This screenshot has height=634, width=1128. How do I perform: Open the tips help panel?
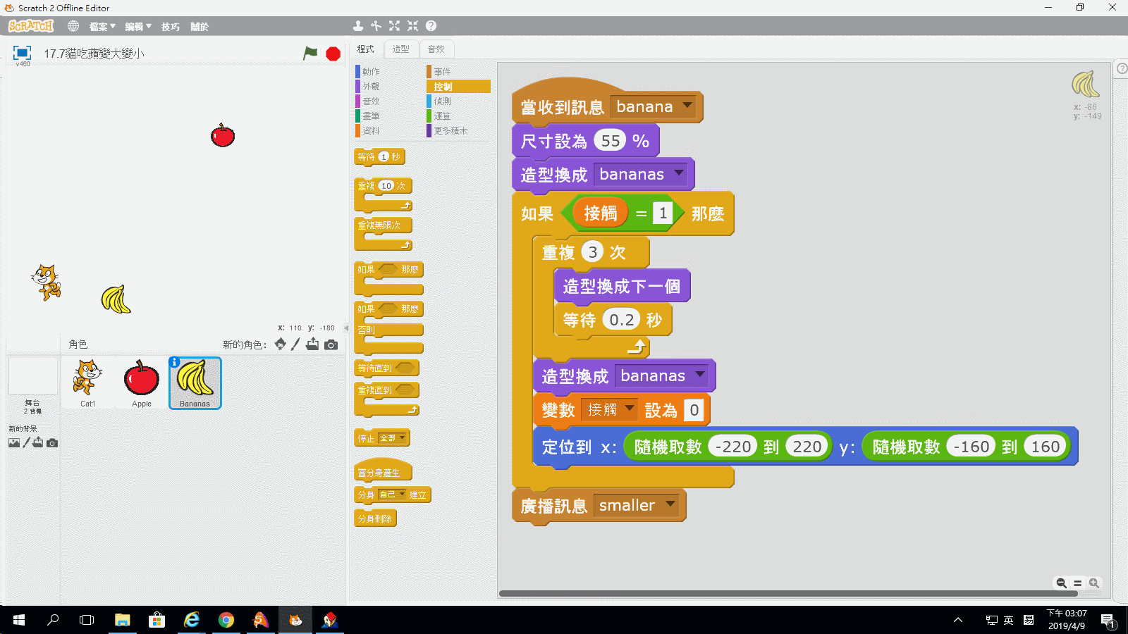(x=1122, y=68)
